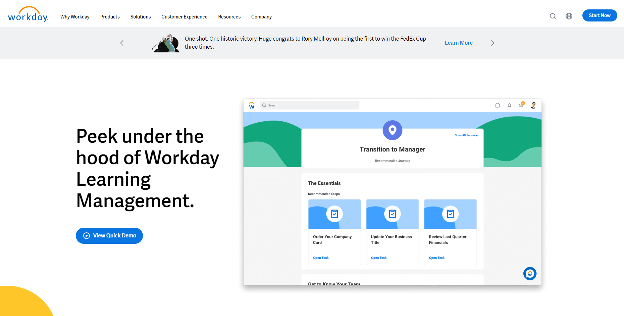The width and height of the screenshot is (624, 316).
Task: Click the Start Now button
Action: pos(600,15)
